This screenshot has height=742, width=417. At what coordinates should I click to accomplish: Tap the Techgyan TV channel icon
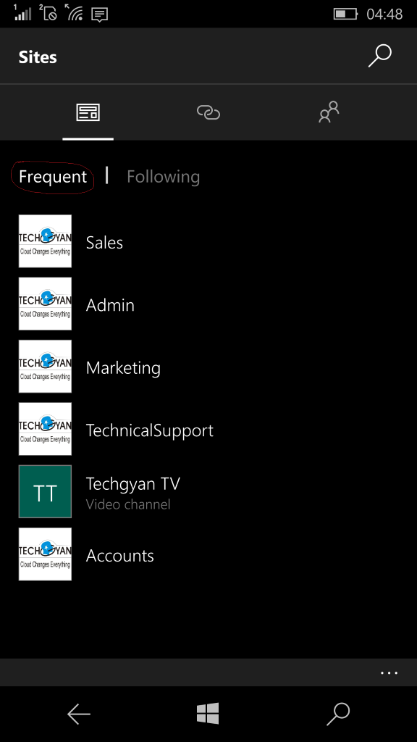pos(45,491)
